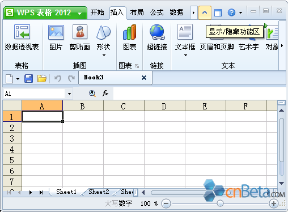Select row 5 header
The image size is (288, 212).
[x=12, y=160]
